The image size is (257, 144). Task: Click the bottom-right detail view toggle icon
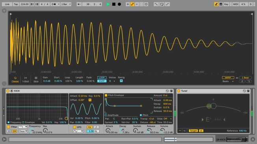coord(253,139)
